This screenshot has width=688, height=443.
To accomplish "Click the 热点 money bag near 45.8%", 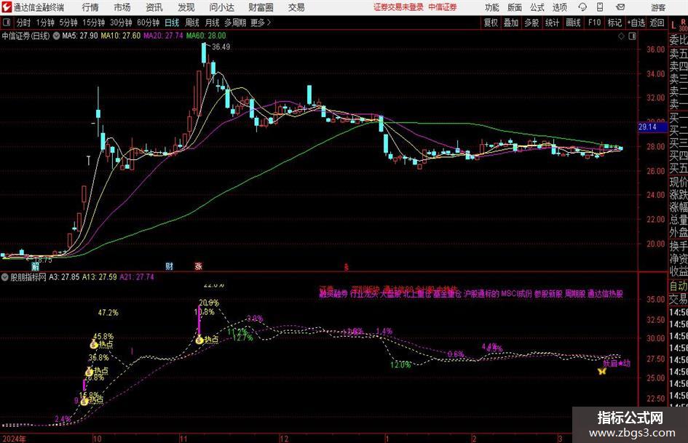I will (93, 345).
